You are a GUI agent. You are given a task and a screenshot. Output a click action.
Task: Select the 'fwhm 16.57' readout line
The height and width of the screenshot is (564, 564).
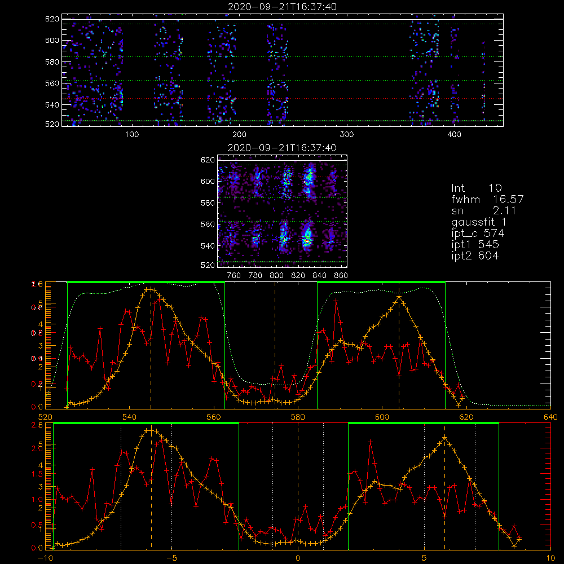tap(487, 199)
